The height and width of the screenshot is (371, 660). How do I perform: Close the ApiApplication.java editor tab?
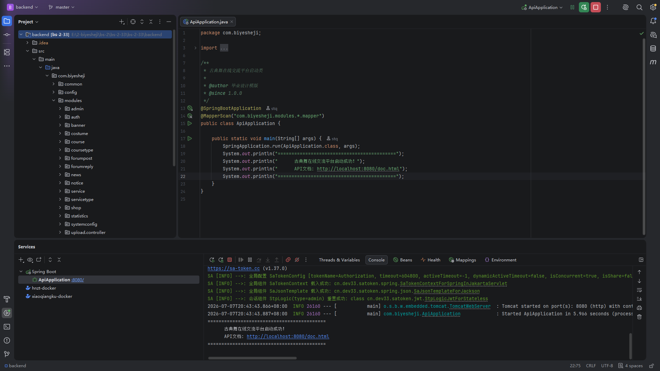coord(232,22)
